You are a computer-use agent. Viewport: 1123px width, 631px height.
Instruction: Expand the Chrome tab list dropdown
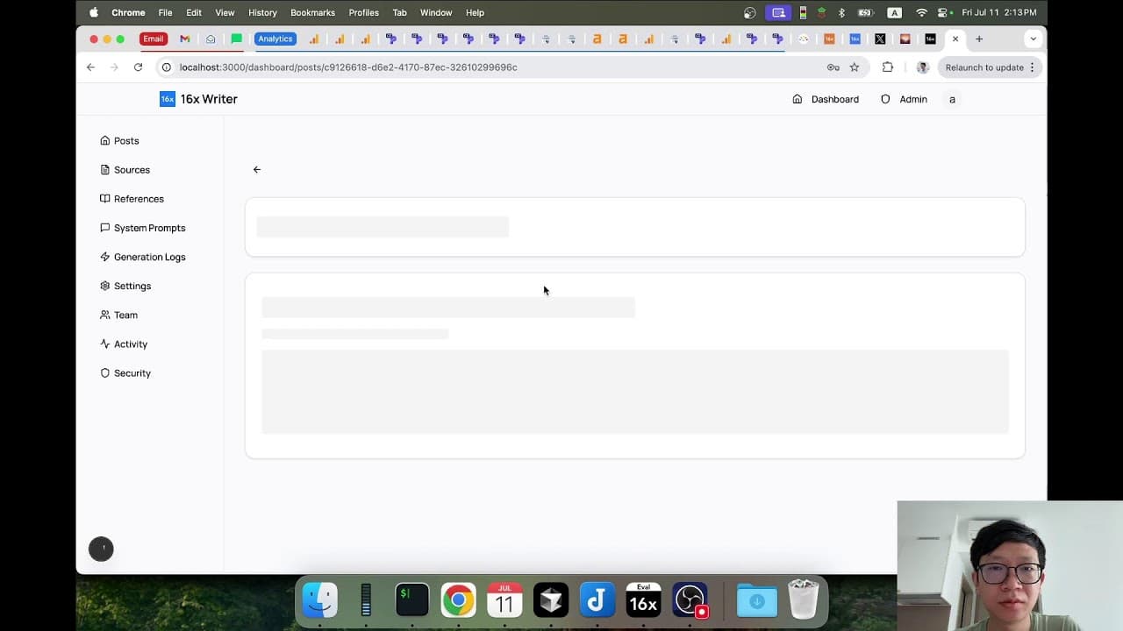pos(1033,39)
